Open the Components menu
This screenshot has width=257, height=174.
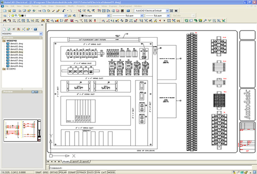click(93, 6)
